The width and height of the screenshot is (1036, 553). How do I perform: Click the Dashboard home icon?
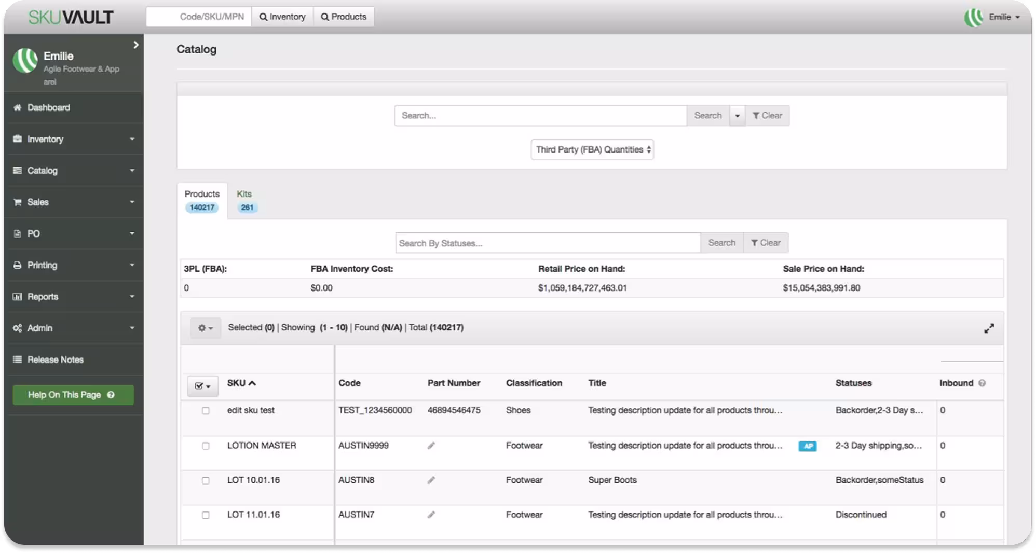tap(17, 107)
